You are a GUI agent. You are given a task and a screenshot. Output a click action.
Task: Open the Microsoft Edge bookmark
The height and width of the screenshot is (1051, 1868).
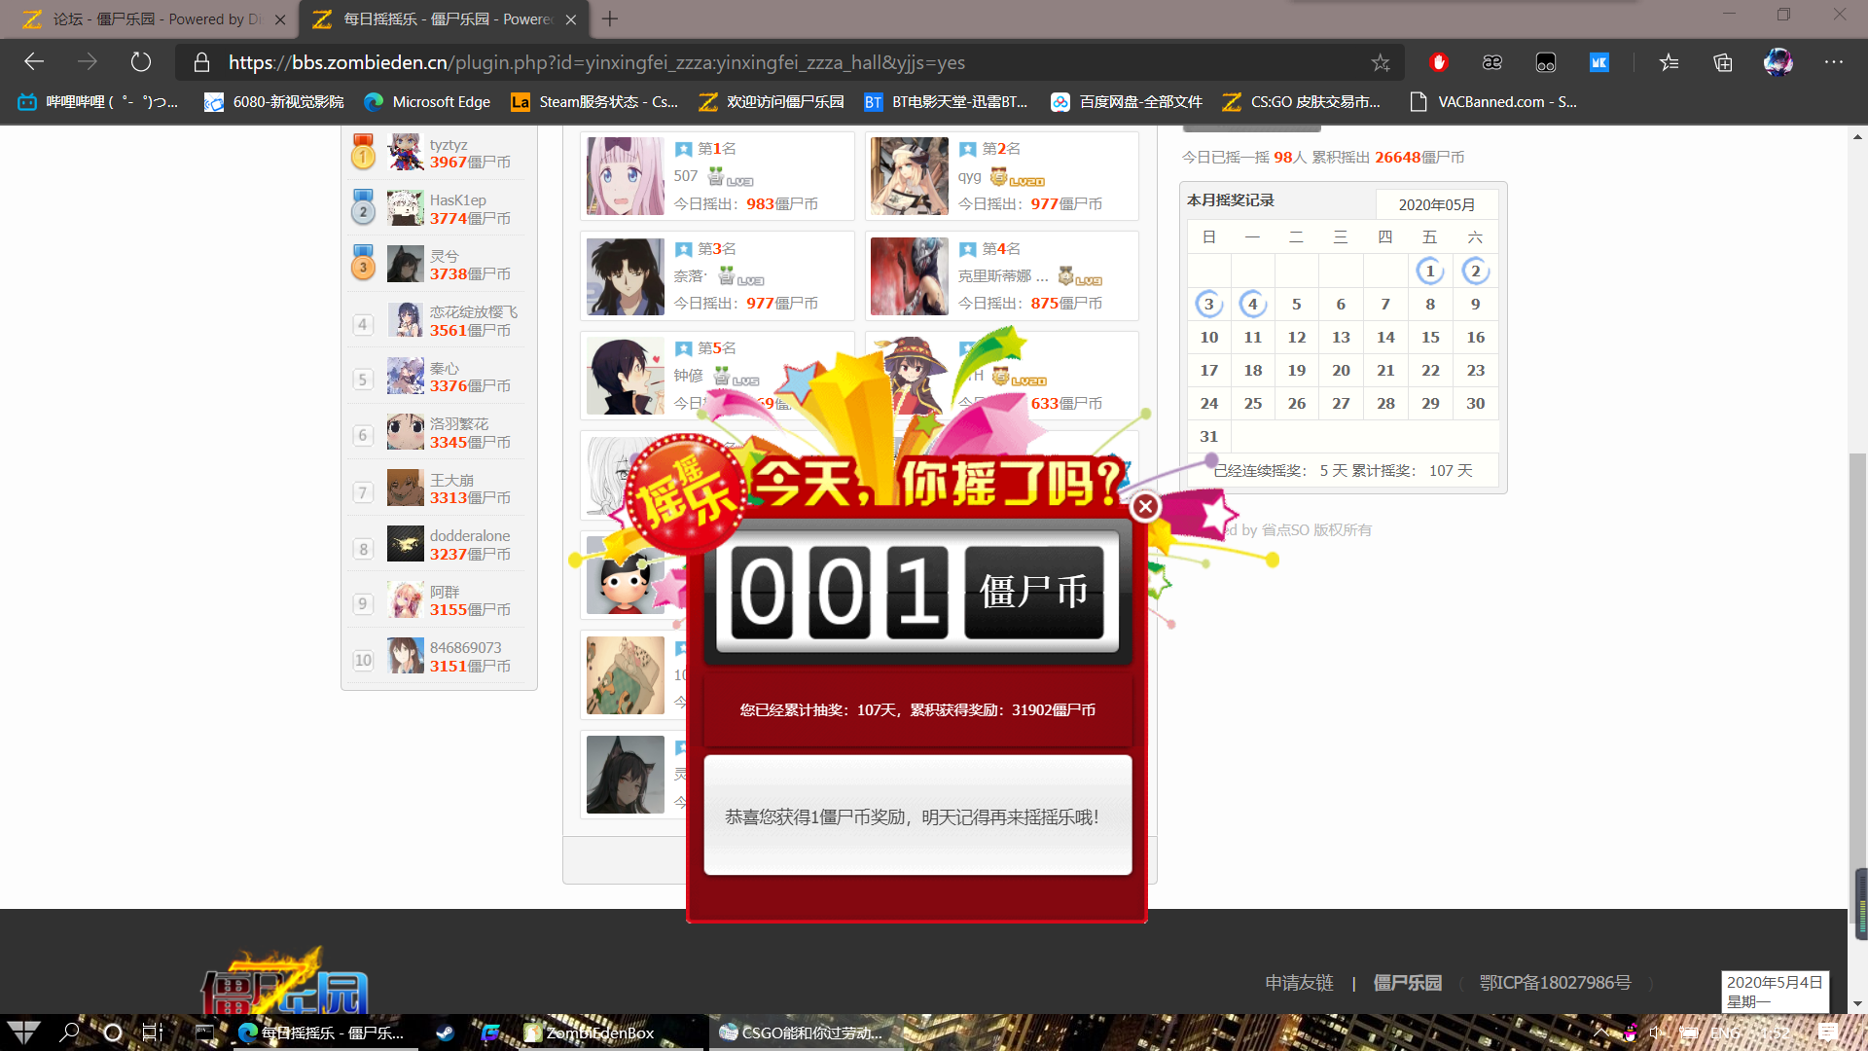[427, 102]
